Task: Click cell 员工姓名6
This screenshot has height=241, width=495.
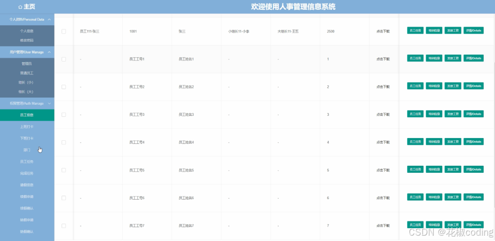Action: pos(186,198)
